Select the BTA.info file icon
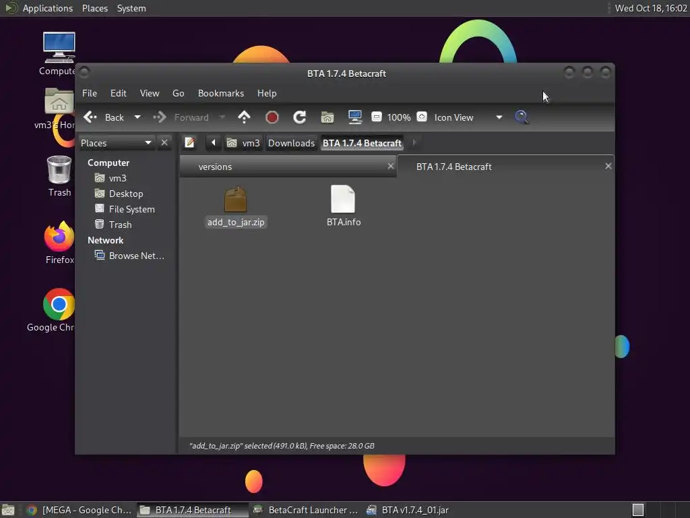The height and width of the screenshot is (518, 690). click(x=343, y=200)
